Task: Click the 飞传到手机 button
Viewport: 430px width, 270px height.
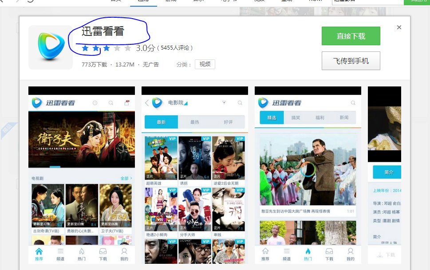Action: click(351, 61)
